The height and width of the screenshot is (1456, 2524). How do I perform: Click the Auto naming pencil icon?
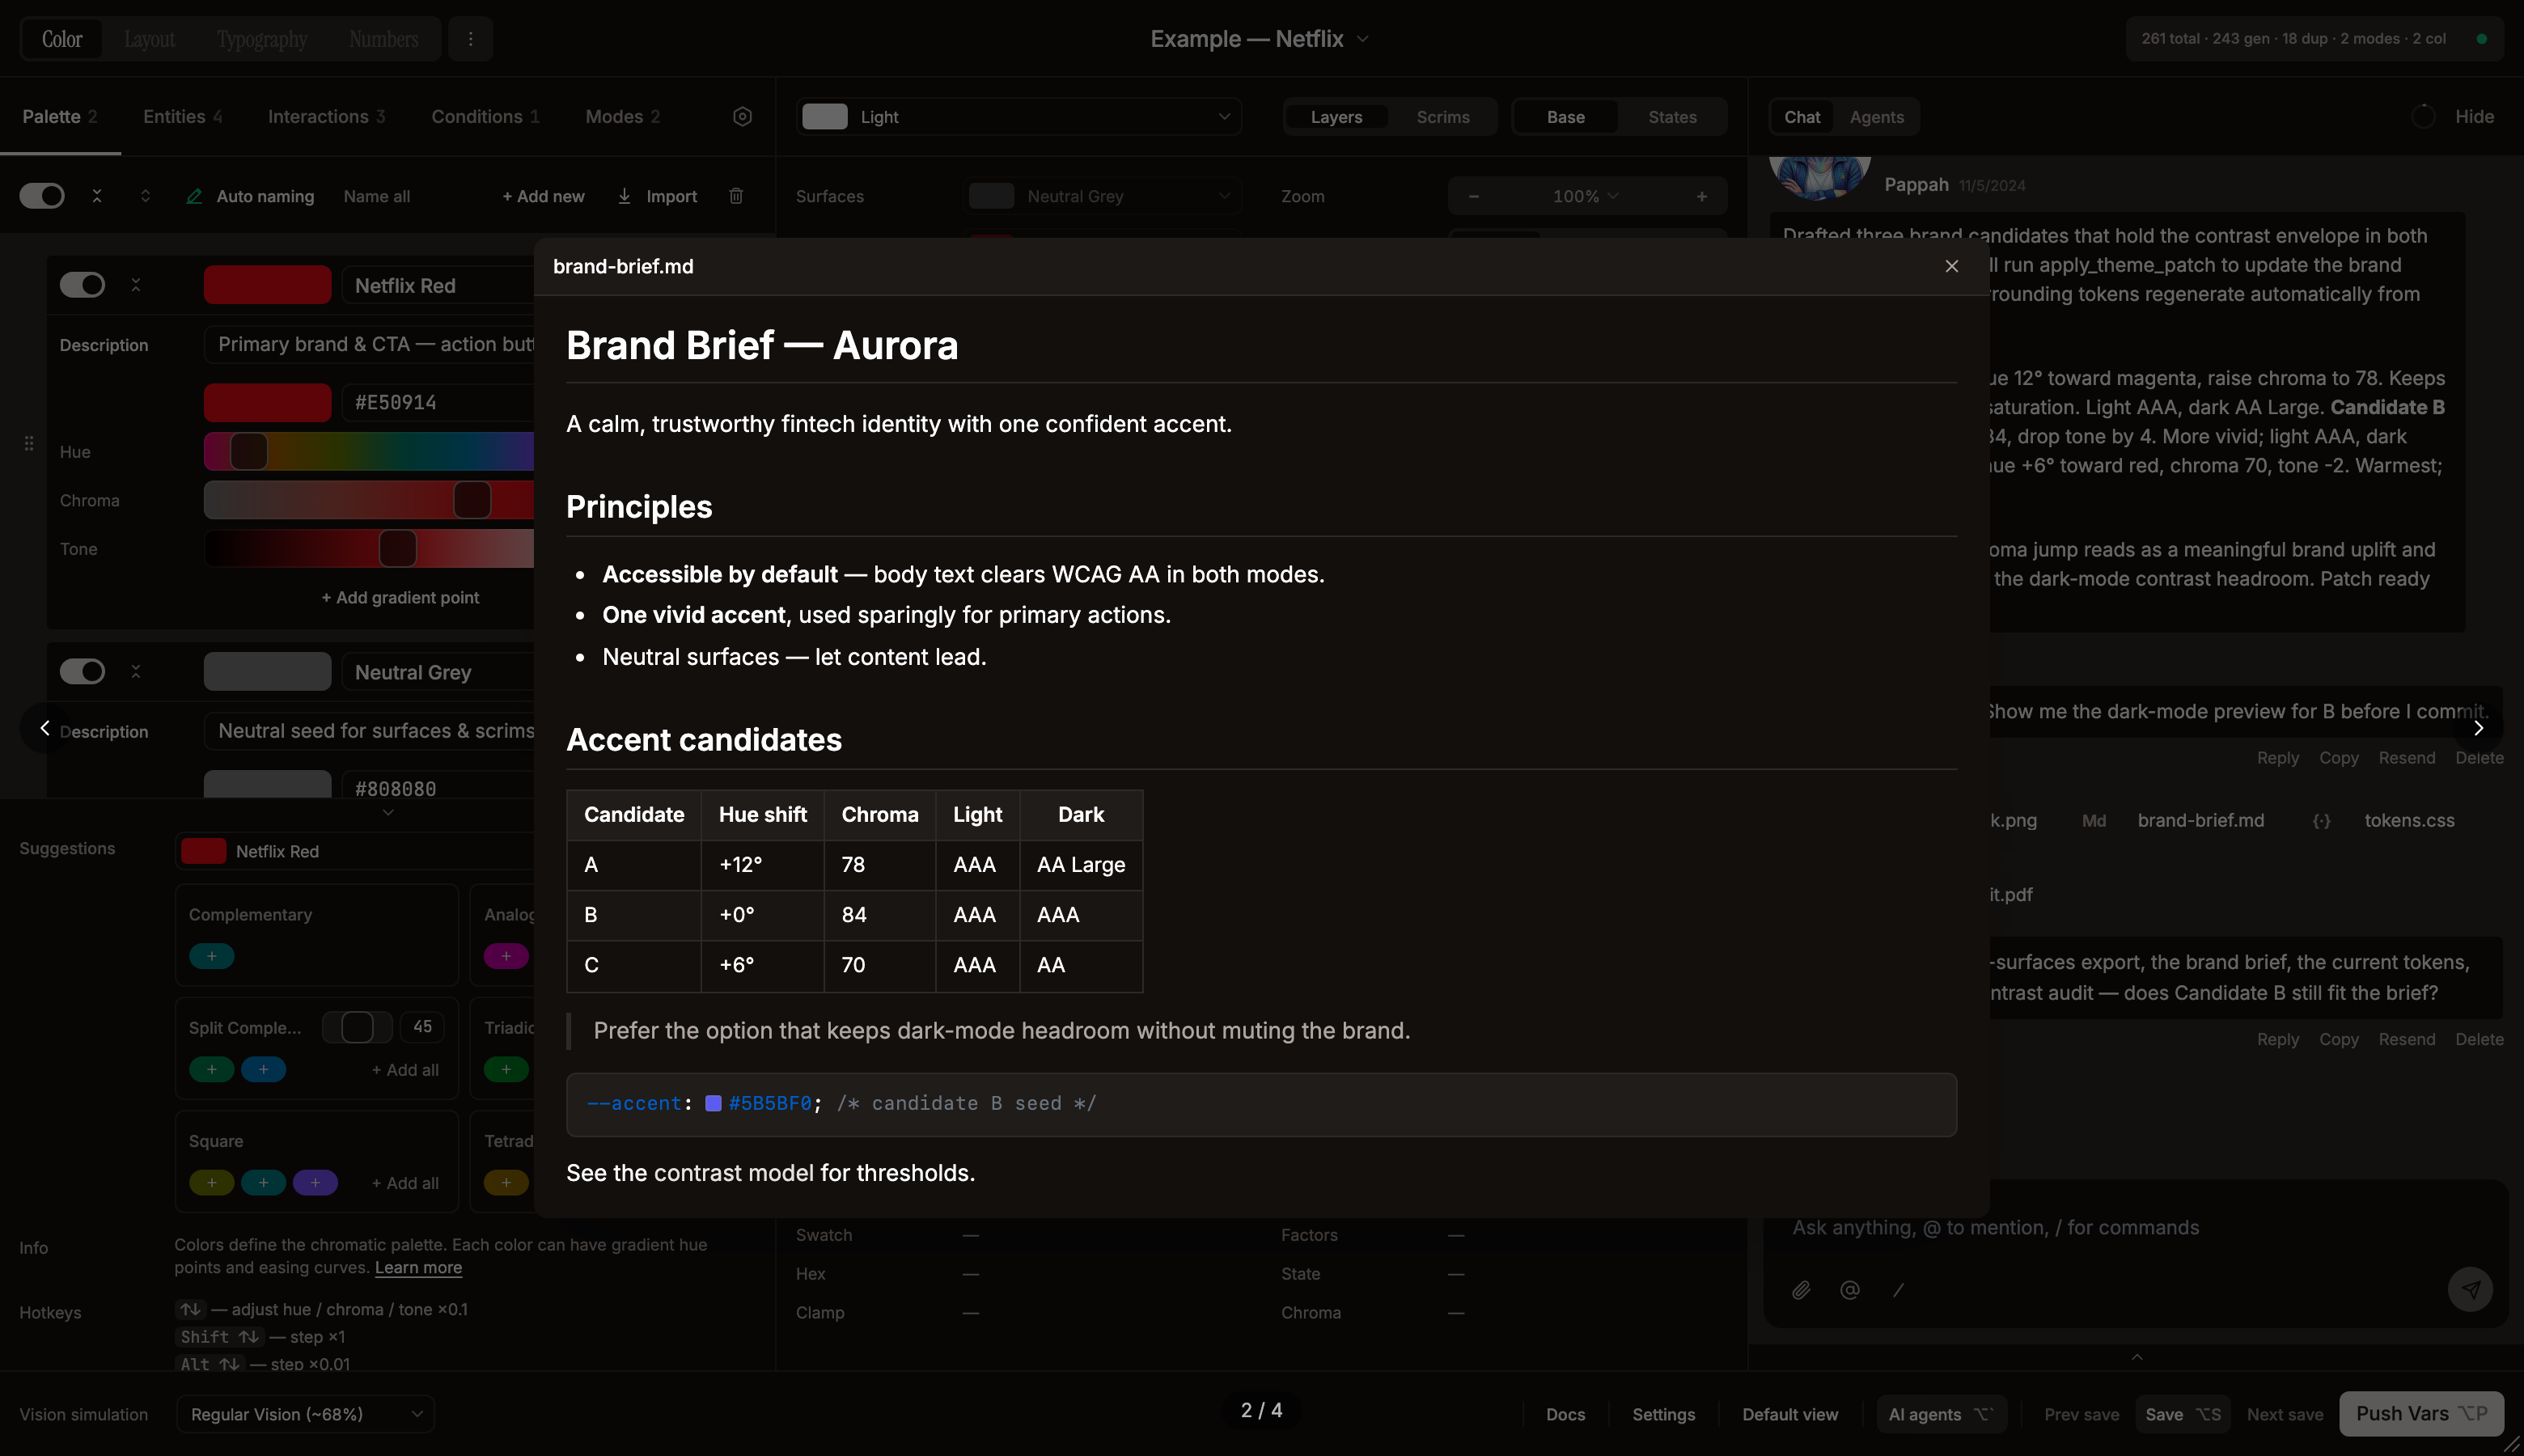[x=194, y=196]
